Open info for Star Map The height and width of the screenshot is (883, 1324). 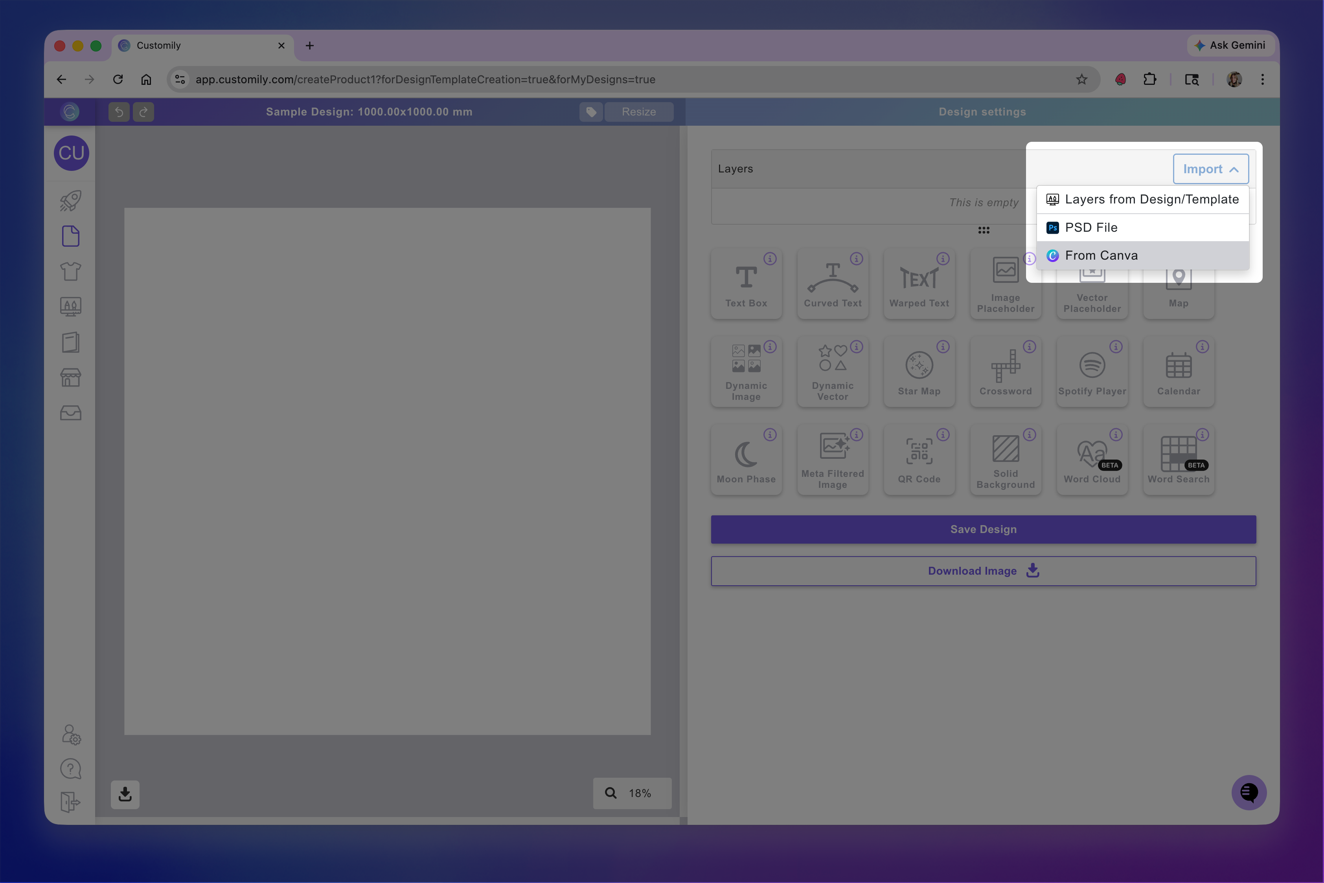tap(943, 347)
